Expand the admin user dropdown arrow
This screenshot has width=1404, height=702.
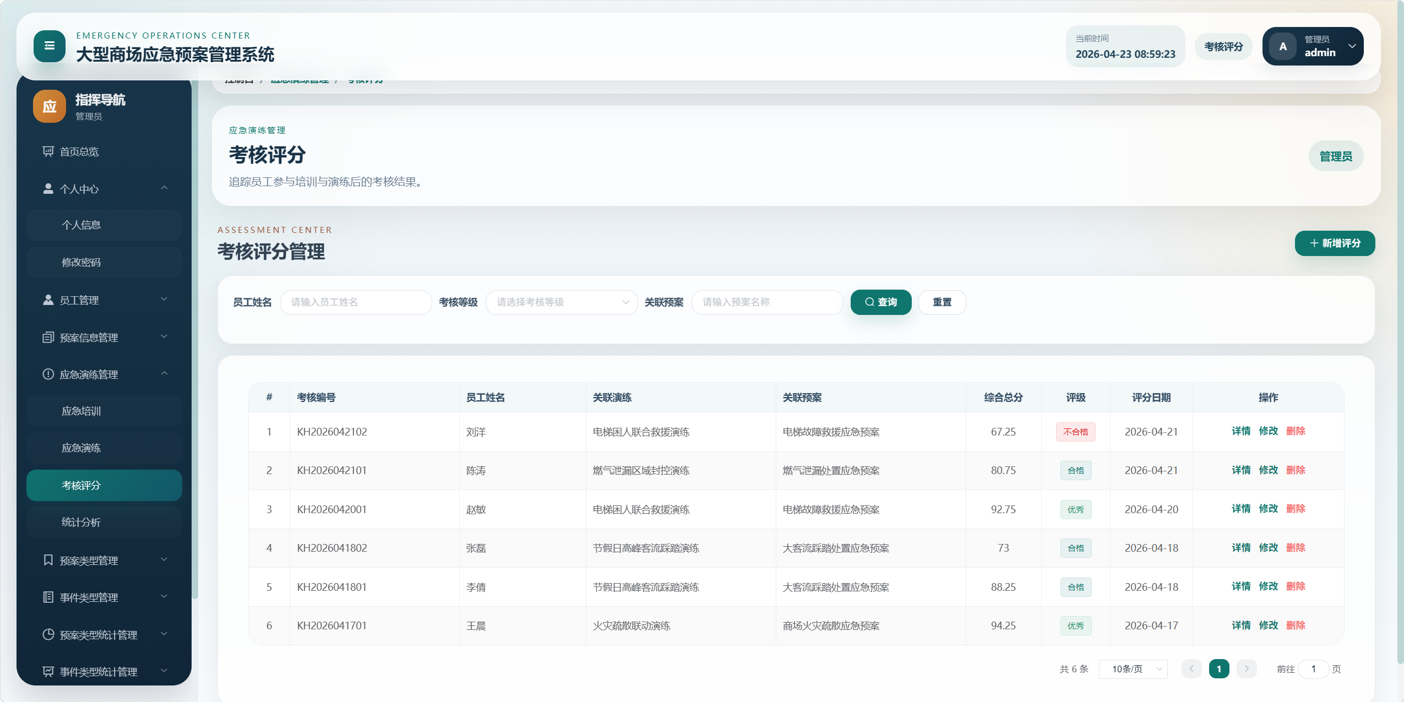[x=1352, y=46]
